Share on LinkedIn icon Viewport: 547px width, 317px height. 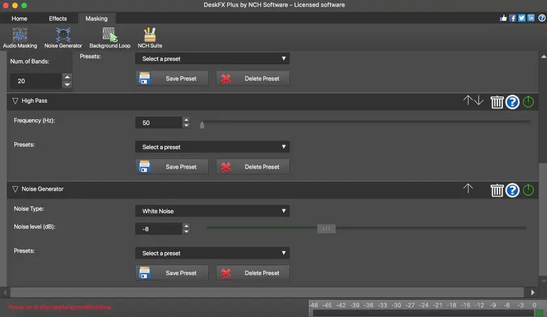[x=531, y=18]
